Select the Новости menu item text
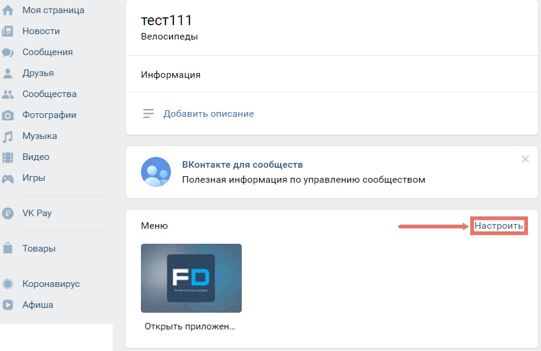The height and width of the screenshot is (351, 541). tap(41, 31)
